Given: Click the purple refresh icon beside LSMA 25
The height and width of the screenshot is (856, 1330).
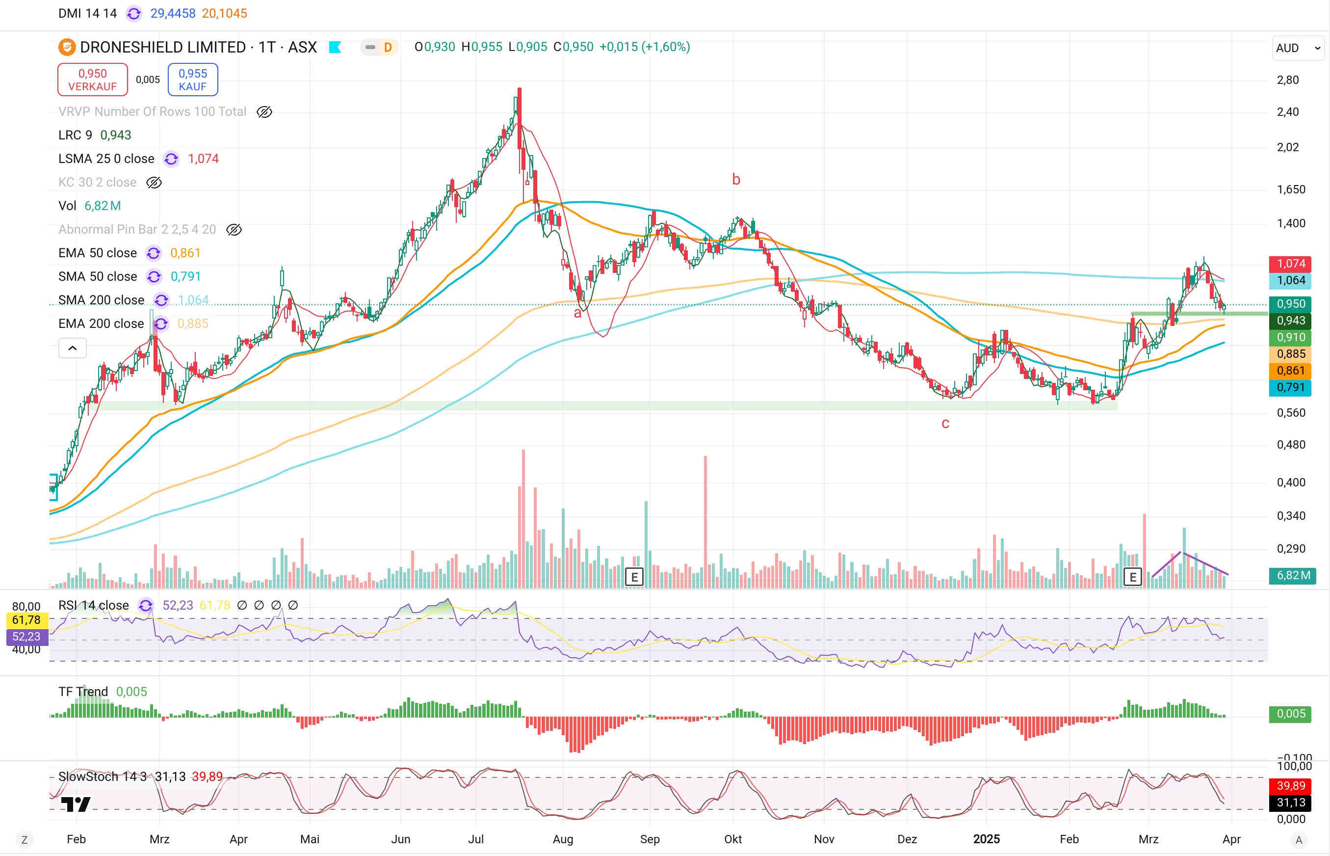Looking at the screenshot, I should click(171, 159).
